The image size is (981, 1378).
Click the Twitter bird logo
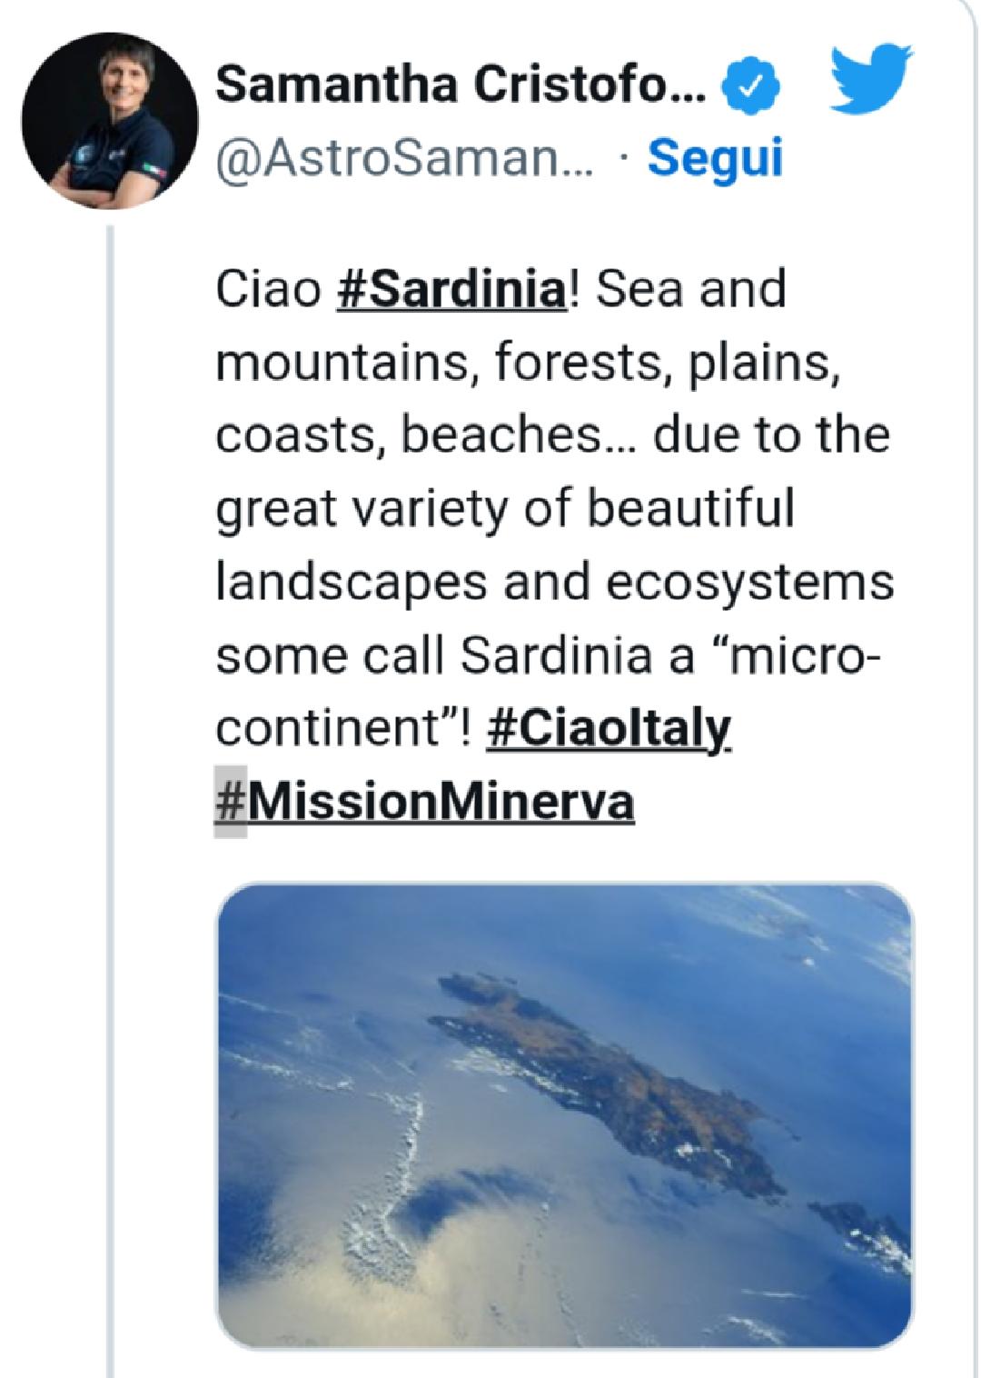pyautogui.click(x=872, y=80)
